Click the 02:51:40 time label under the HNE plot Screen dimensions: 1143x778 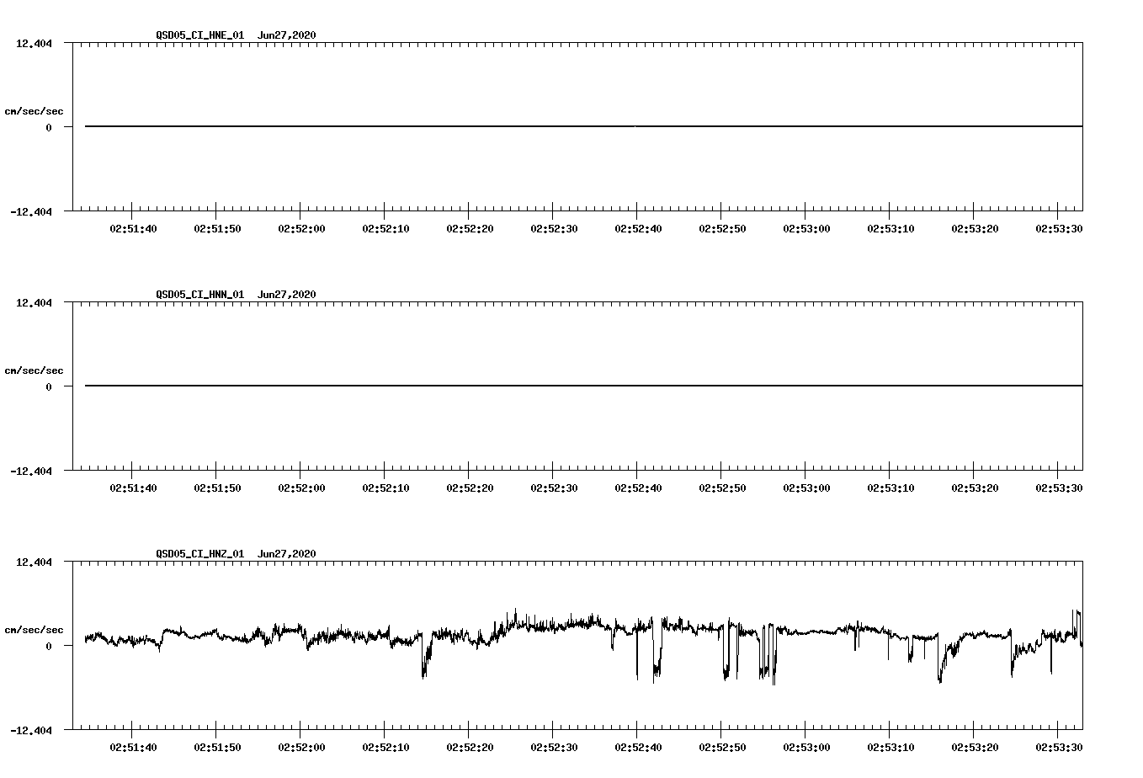pos(133,229)
